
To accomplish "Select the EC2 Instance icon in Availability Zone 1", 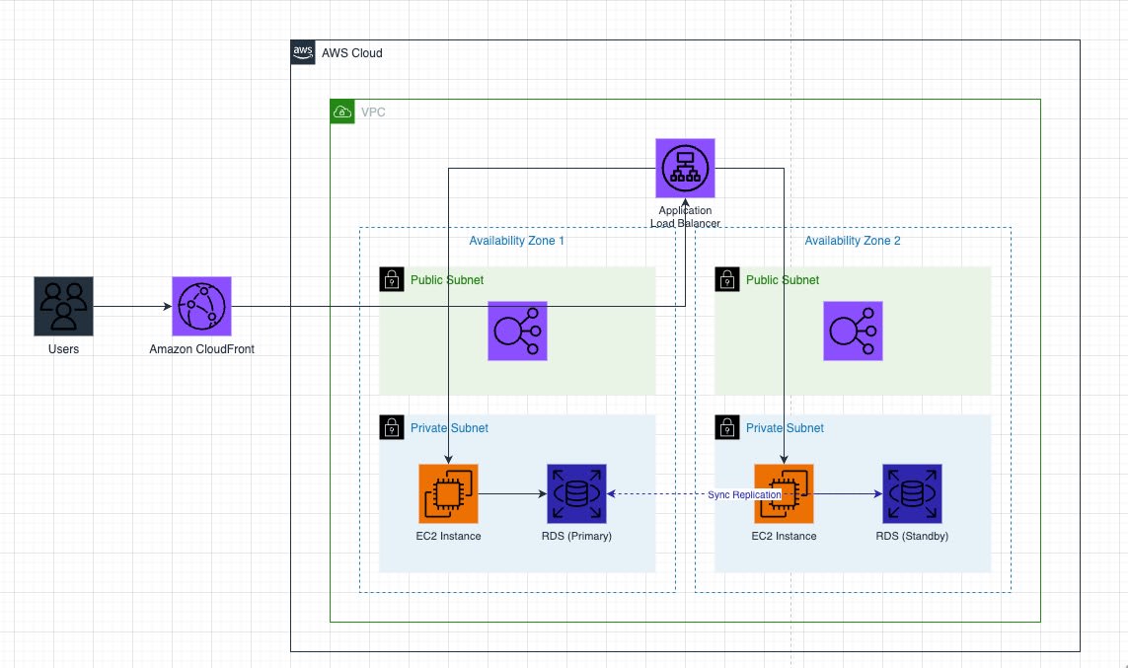I will pyautogui.click(x=448, y=494).
